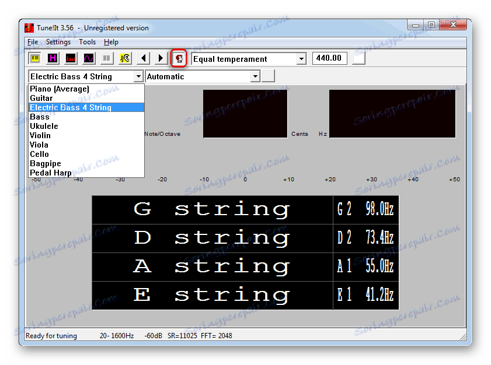Click the -60dB status entry
The image size is (491, 365).
click(153, 336)
